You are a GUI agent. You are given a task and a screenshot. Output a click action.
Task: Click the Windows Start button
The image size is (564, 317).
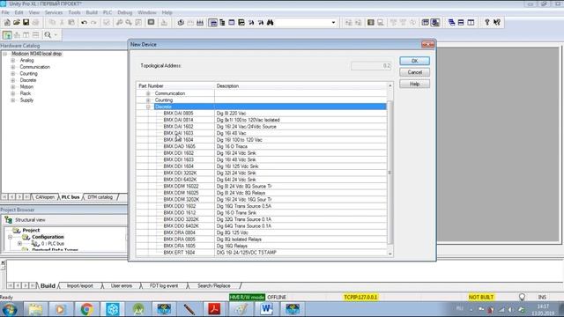pyautogui.click(x=10, y=309)
